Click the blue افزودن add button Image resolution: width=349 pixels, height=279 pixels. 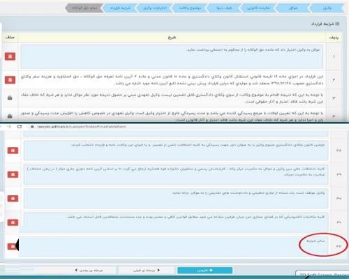pyautogui.click(x=205, y=271)
